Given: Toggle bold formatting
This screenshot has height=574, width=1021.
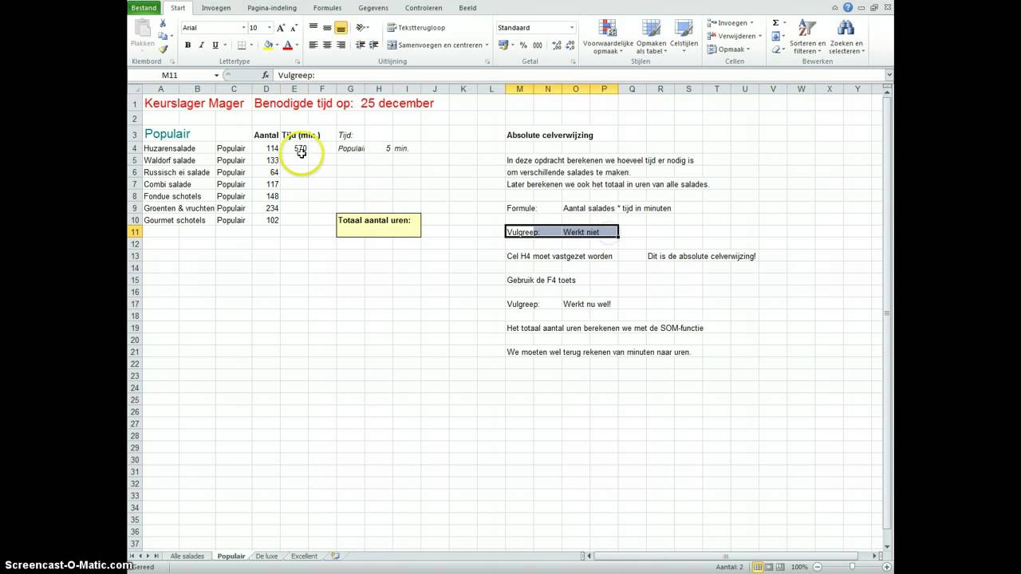Looking at the screenshot, I should coord(188,45).
